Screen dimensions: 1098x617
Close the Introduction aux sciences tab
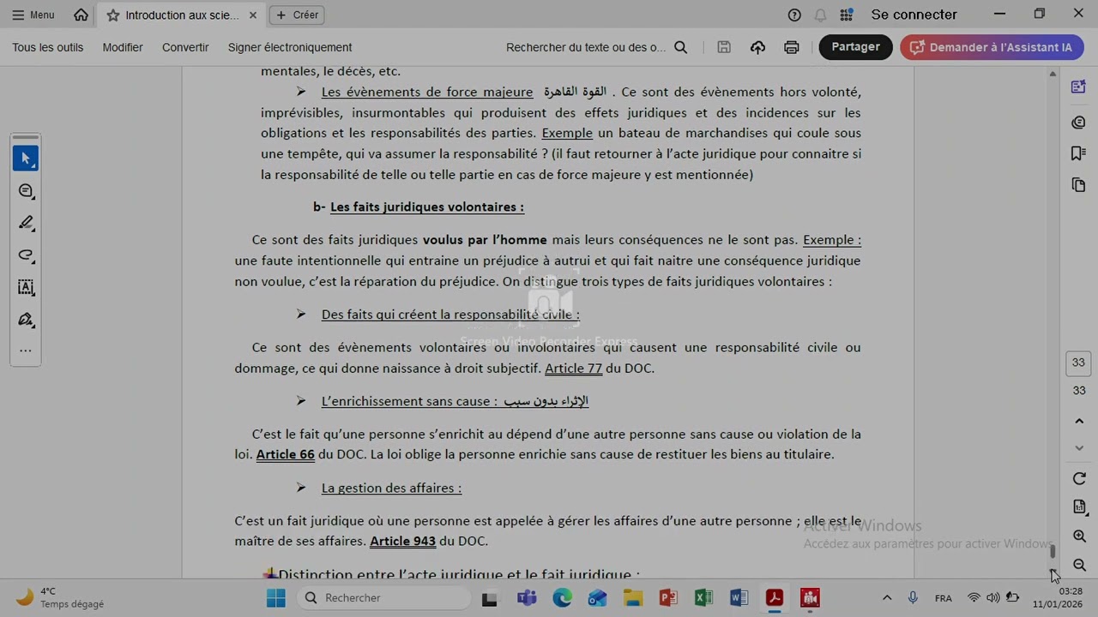tap(253, 15)
